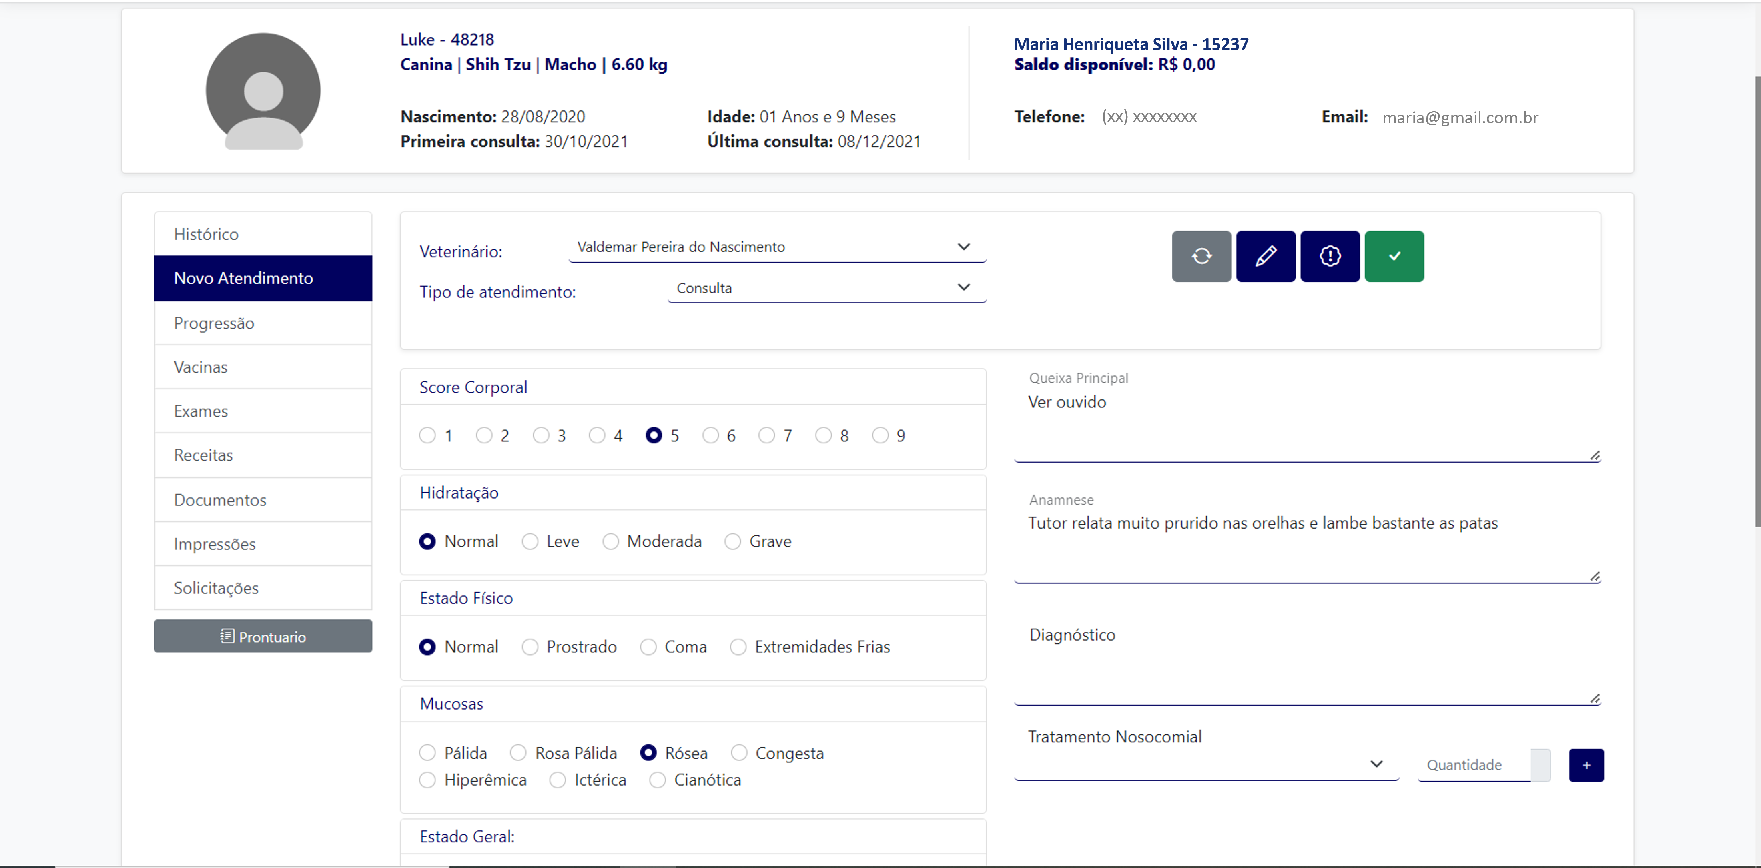Viewport: 1761px width, 868px height.
Task: Expand the Tipo de atendimento dropdown
Action: pyautogui.click(x=827, y=288)
